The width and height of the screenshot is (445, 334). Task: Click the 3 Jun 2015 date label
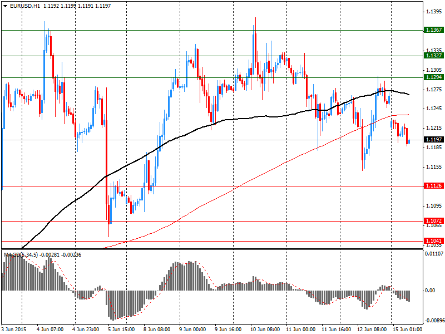(13, 330)
